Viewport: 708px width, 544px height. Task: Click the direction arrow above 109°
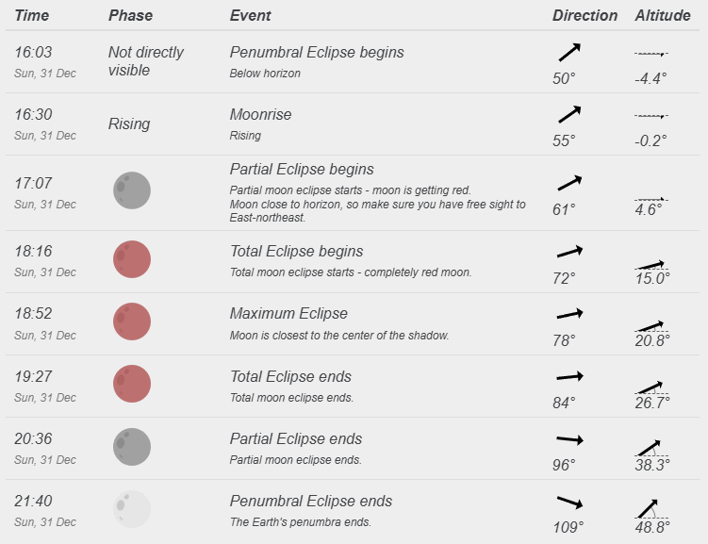click(570, 502)
